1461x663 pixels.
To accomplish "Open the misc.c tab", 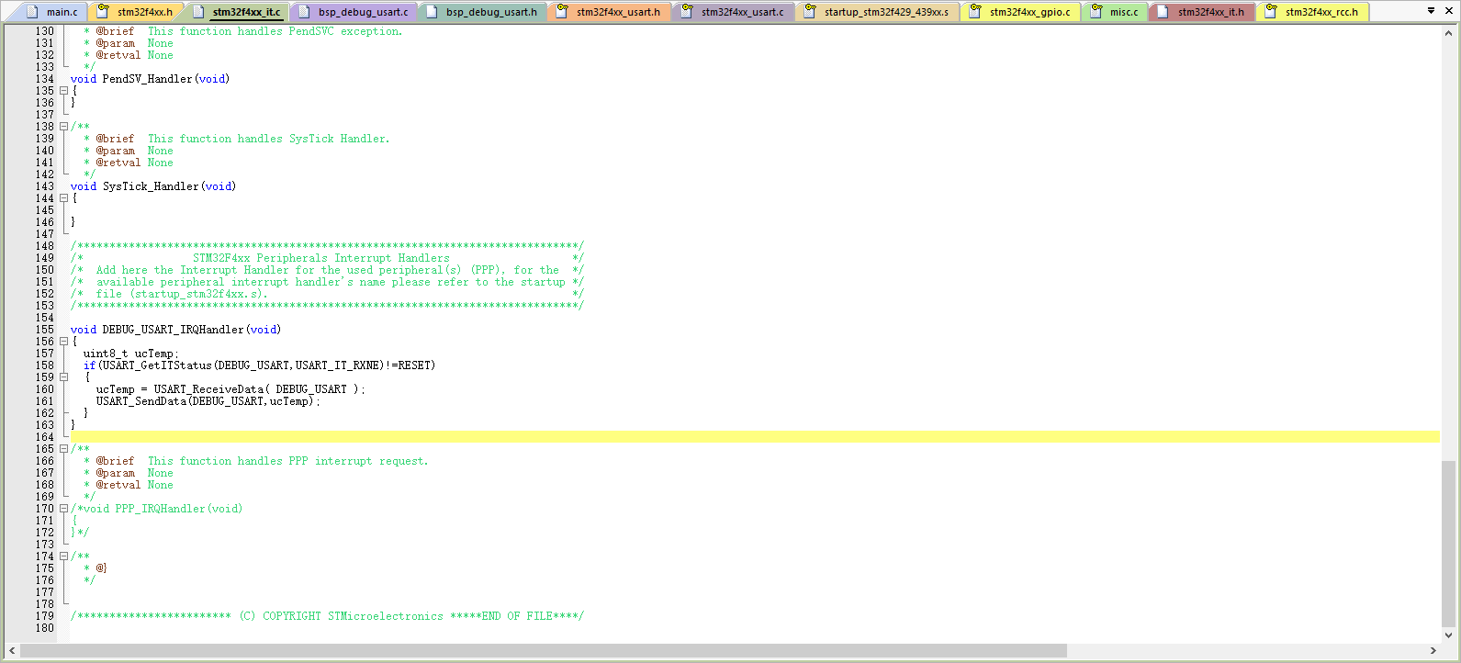I will [1115, 12].
